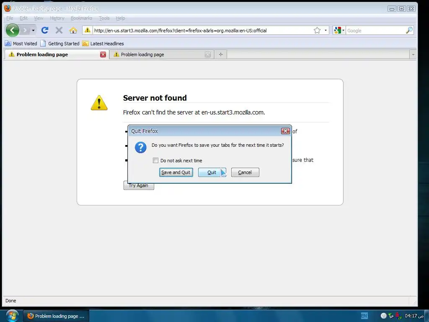This screenshot has height=322, width=429.
Task: Close the Quit Firefox dialog with X
Action: click(285, 131)
